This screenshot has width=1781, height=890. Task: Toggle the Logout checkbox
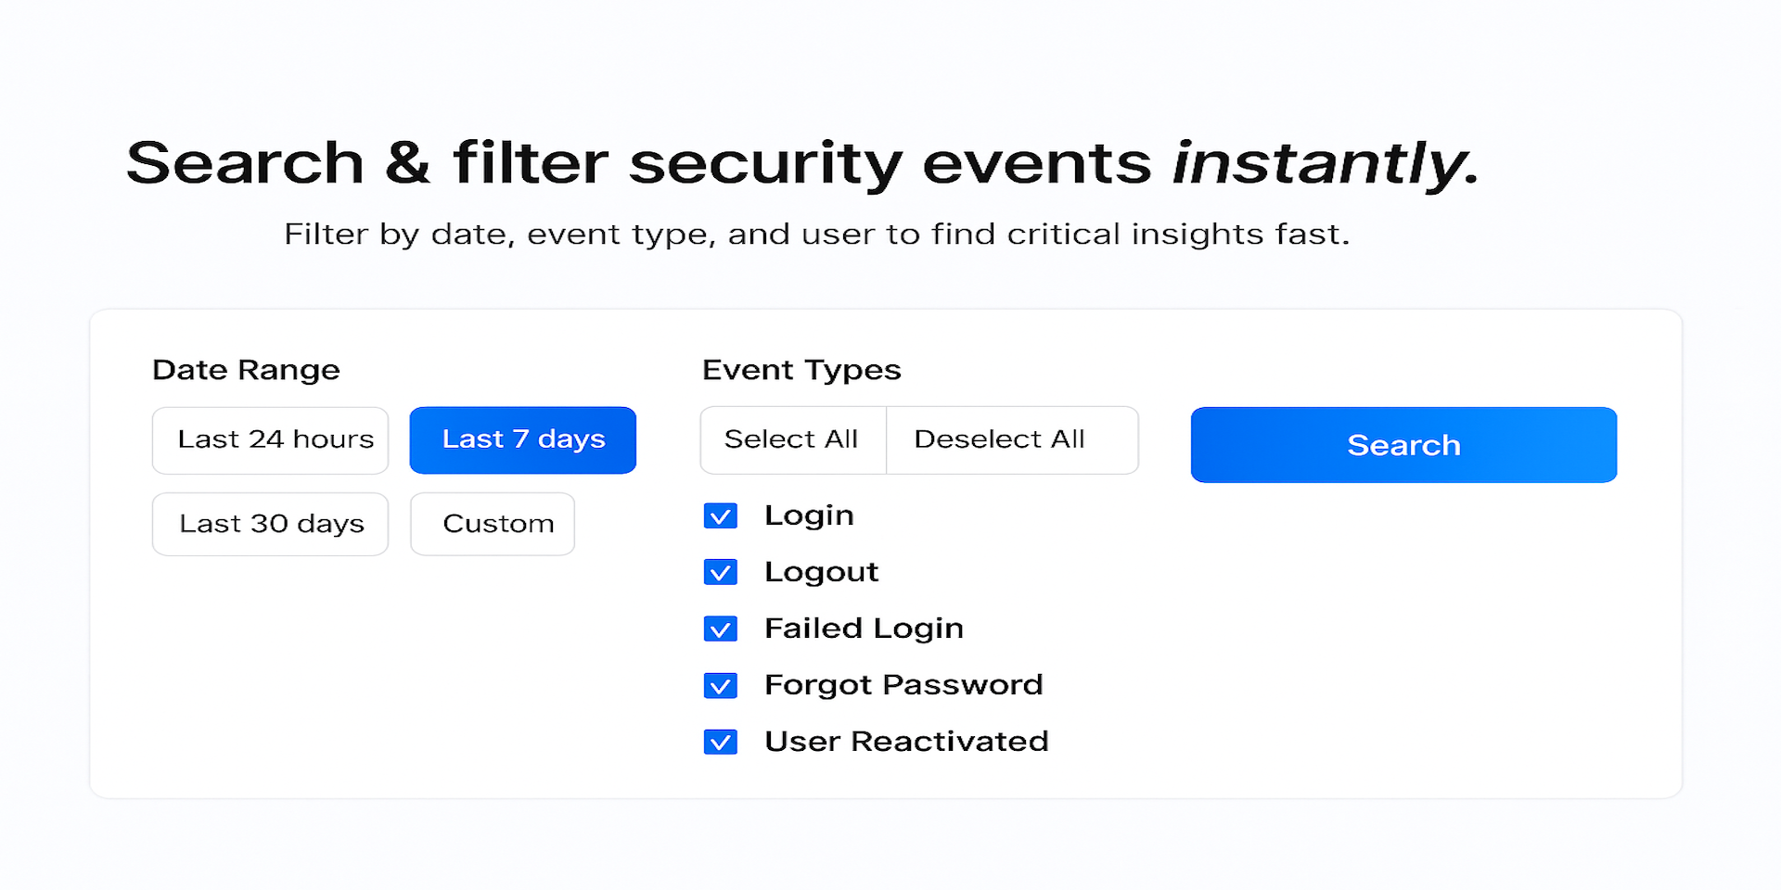[x=720, y=573]
